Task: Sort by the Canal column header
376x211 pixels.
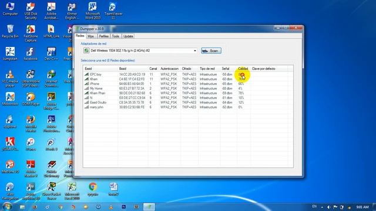Action: point(153,69)
